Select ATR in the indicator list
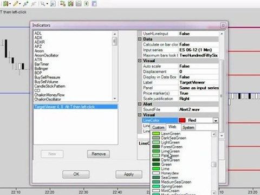The height and width of the screenshot is (195, 260). click(38, 60)
